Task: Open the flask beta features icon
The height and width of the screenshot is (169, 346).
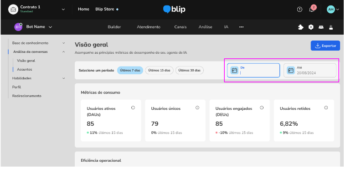Action: [331, 27]
